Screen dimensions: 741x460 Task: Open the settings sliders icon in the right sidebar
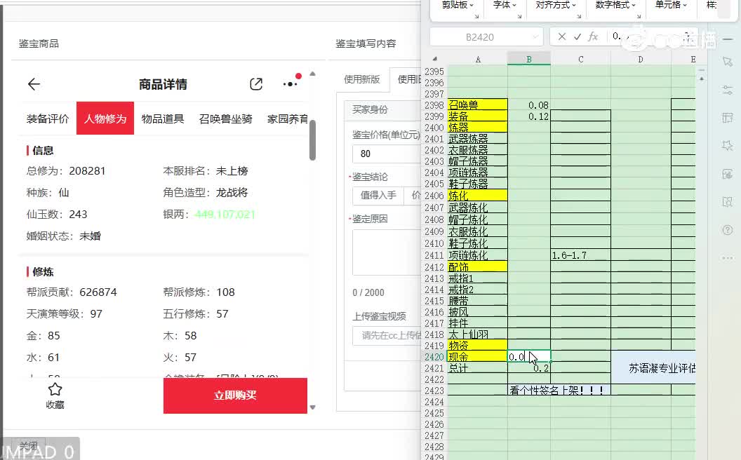(x=728, y=90)
